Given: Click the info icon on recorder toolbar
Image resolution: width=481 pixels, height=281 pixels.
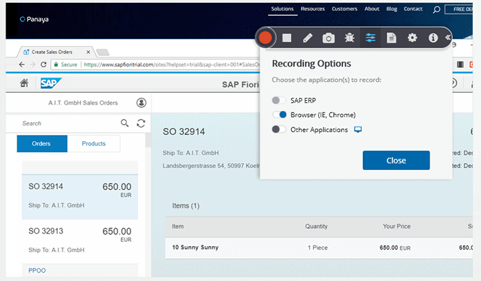Looking at the screenshot, I should pyautogui.click(x=433, y=38).
